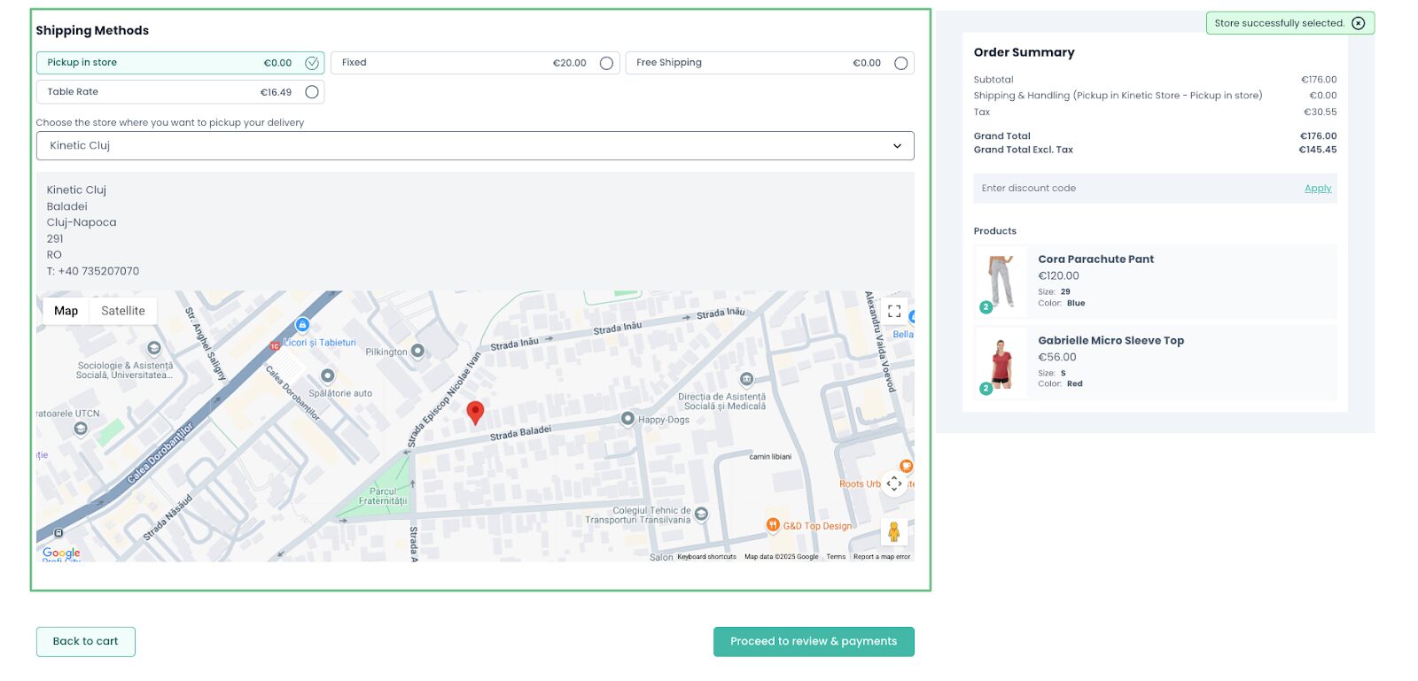Viewport: 1418px width, 681px height.
Task: Apply the discount code
Action: [x=1317, y=189]
